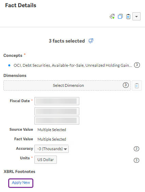Click the count badge in Accuracy row

(136, 149)
